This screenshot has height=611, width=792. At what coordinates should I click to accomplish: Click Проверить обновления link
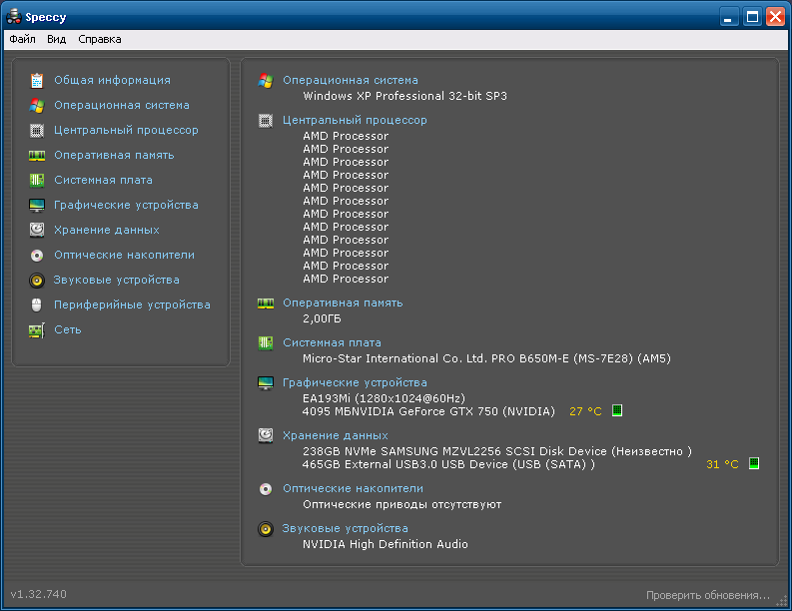[707, 595]
